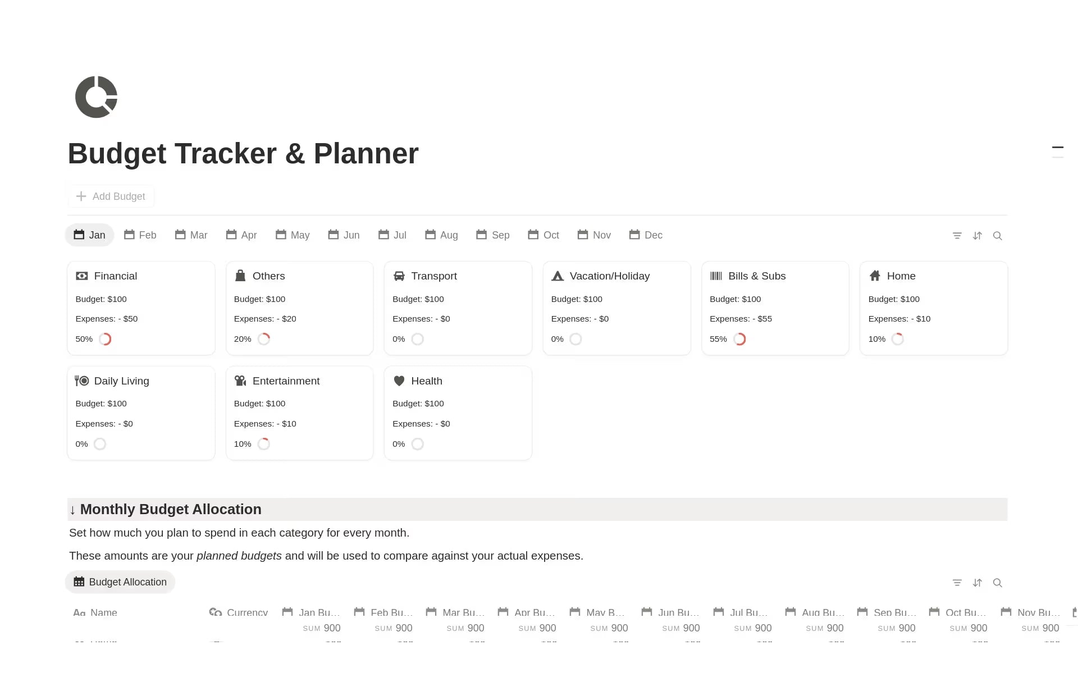Click the Entertainment masks icon
This screenshot has height=673, width=1078.
click(240, 381)
